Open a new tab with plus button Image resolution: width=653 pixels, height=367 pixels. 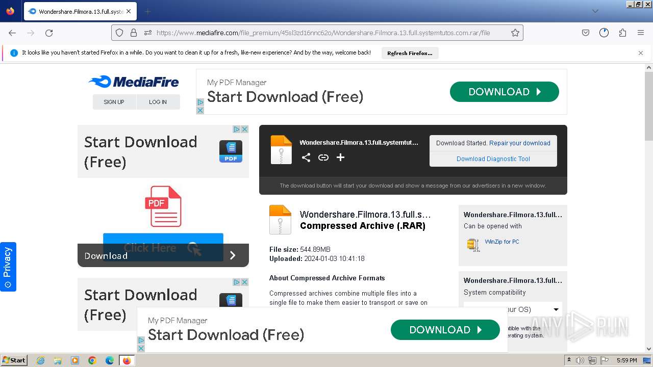click(x=147, y=11)
